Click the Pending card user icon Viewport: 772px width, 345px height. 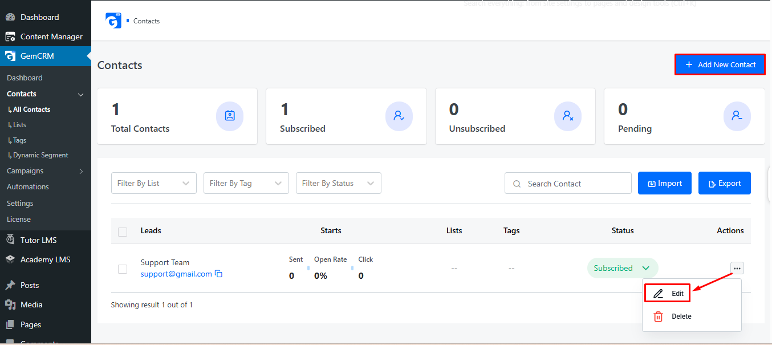coord(737,116)
